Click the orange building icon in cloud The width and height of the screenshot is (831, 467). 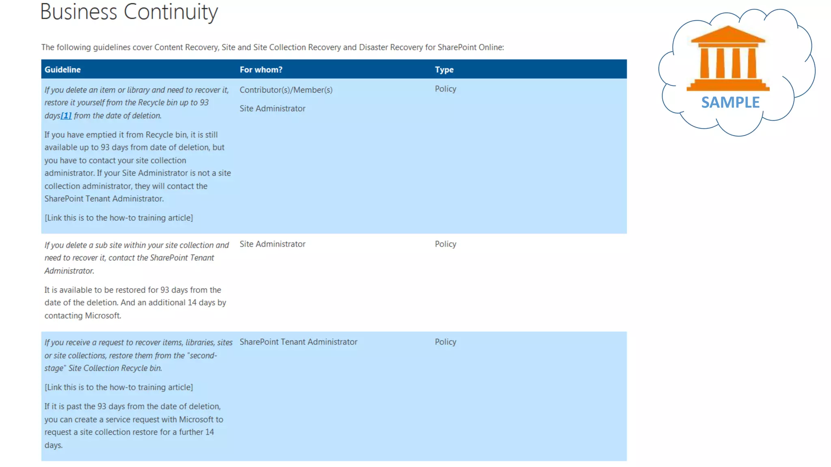tap(728, 58)
